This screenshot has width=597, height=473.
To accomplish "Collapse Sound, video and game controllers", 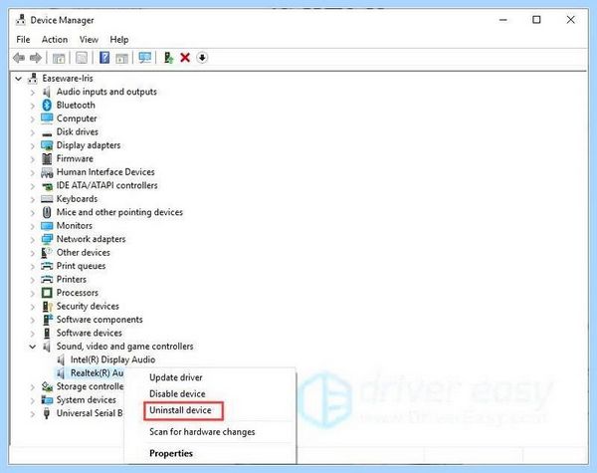I will point(33,347).
